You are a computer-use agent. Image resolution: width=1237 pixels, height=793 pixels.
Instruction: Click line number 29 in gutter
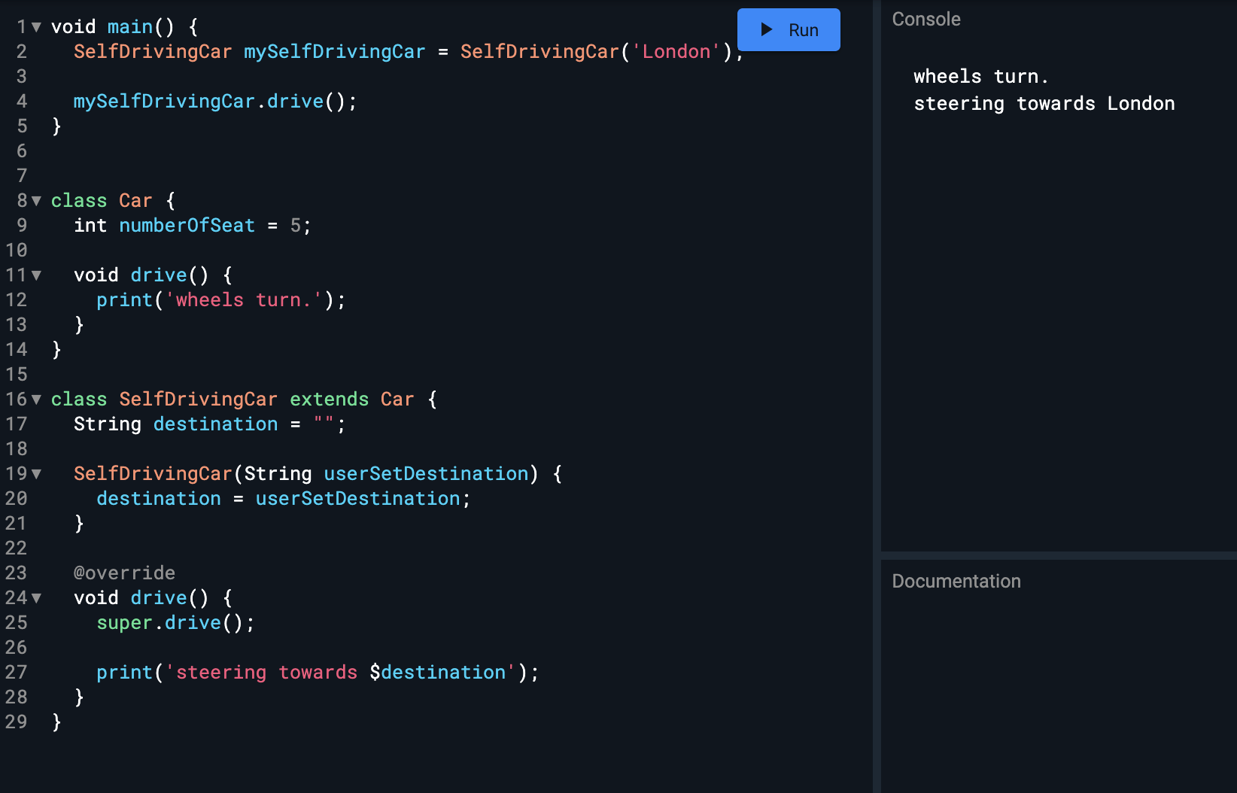tap(17, 722)
